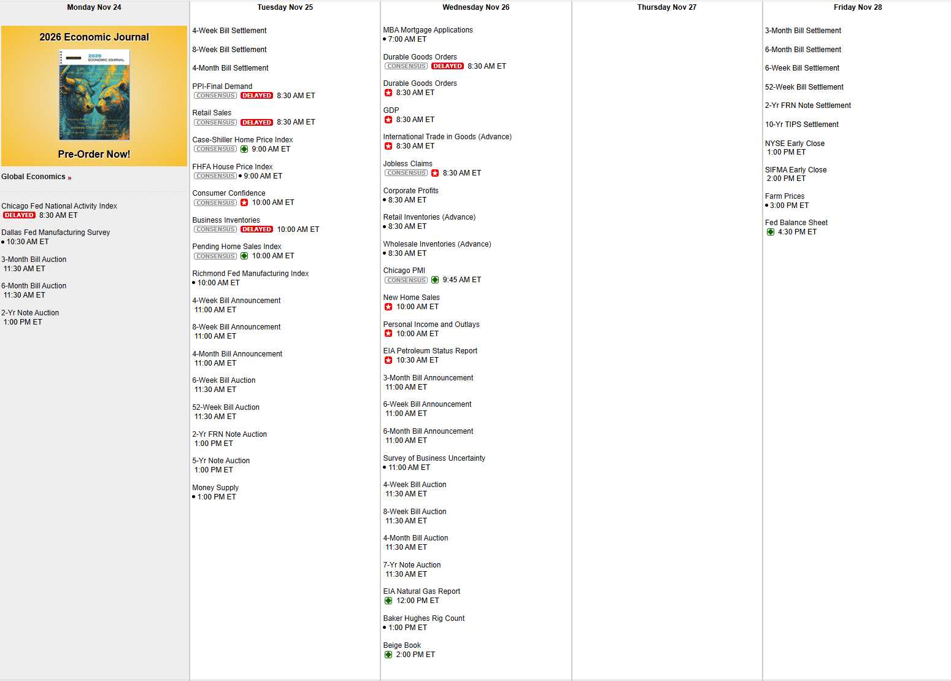This screenshot has height=681, width=951.
Task: Click the Consensus badge under PPI-Final Demand
Action: click(x=215, y=96)
